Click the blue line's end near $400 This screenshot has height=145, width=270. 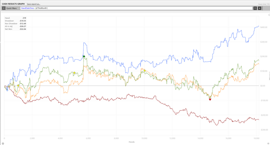pos(258,26)
